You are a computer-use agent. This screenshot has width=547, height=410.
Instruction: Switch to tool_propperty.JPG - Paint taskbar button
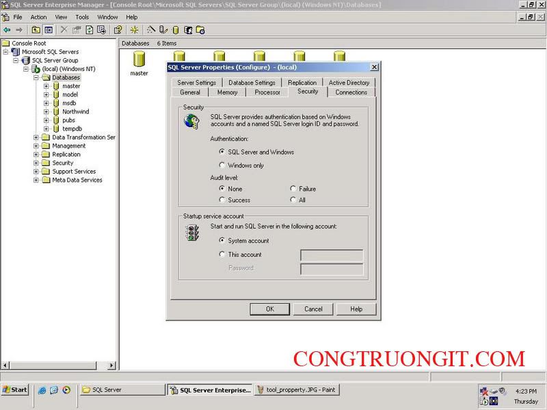point(297,389)
